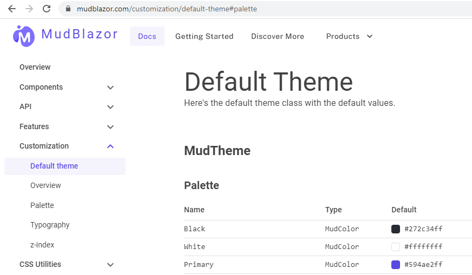The width and height of the screenshot is (472, 275).
Task: Expand the Components section chevron
Action: pyautogui.click(x=110, y=88)
